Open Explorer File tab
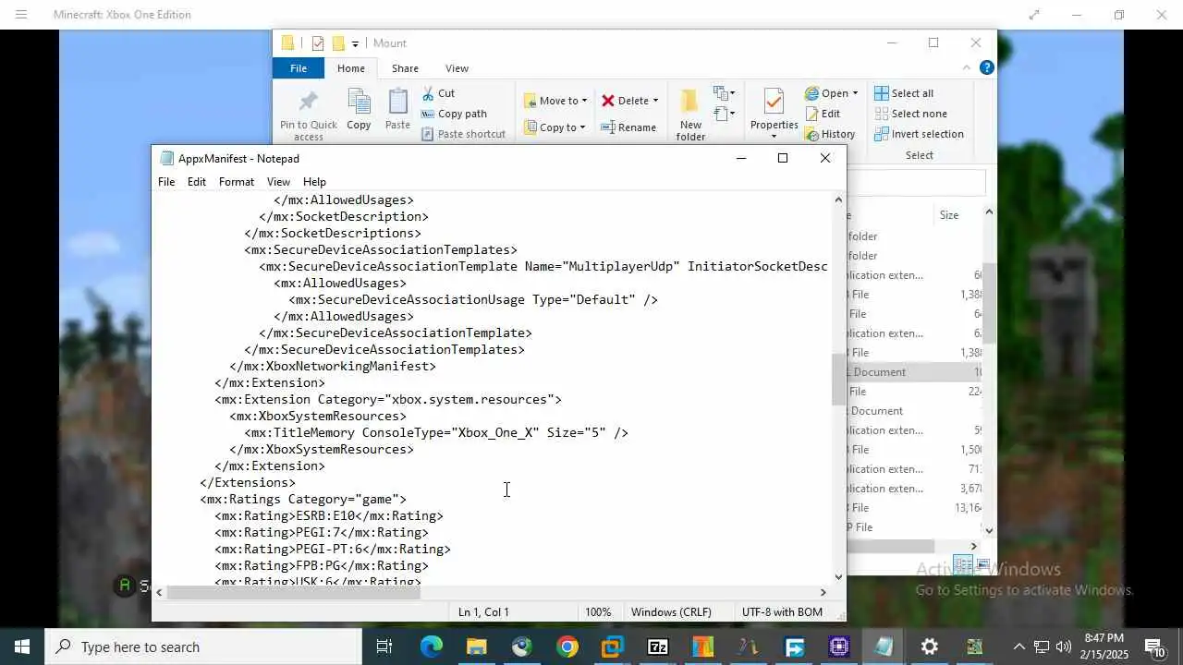The width and height of the screenshot is (1183, 665). tap(299, 68)
